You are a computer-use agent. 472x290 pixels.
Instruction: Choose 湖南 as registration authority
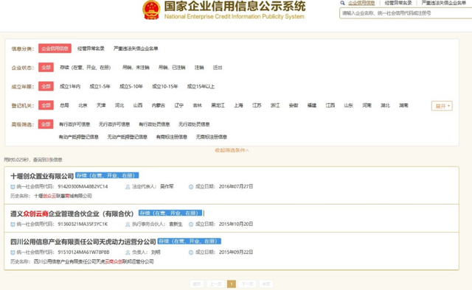point(403,105)
